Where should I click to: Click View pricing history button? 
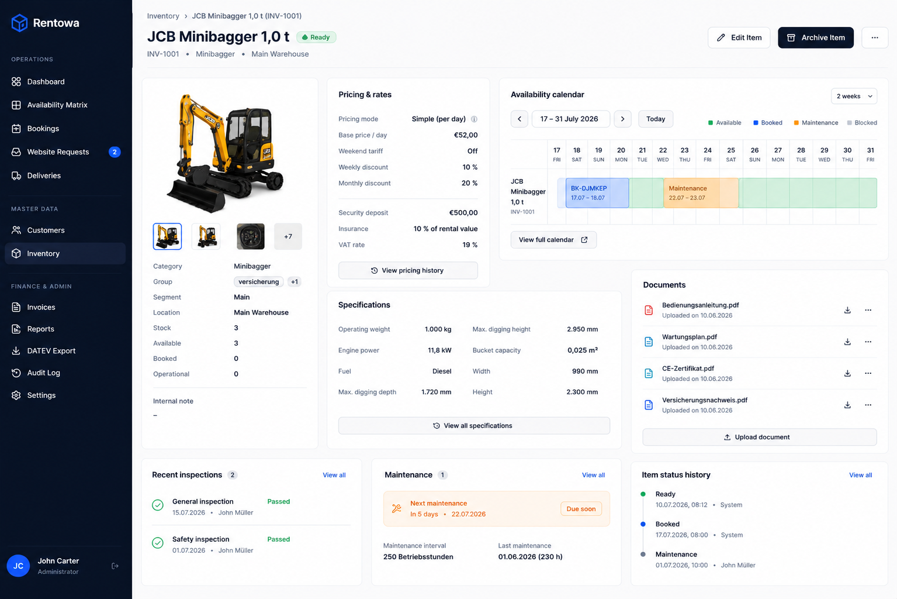(408, 270)
